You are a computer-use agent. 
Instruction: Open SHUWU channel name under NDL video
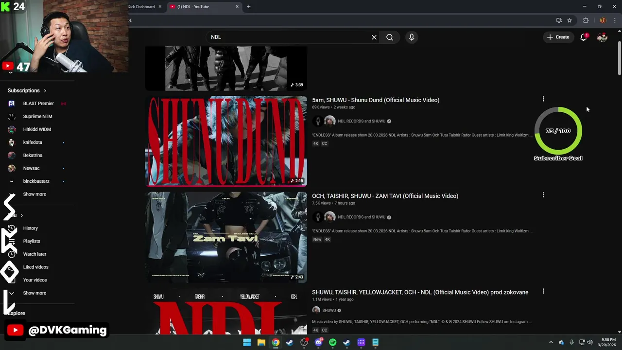click(329, 310)
